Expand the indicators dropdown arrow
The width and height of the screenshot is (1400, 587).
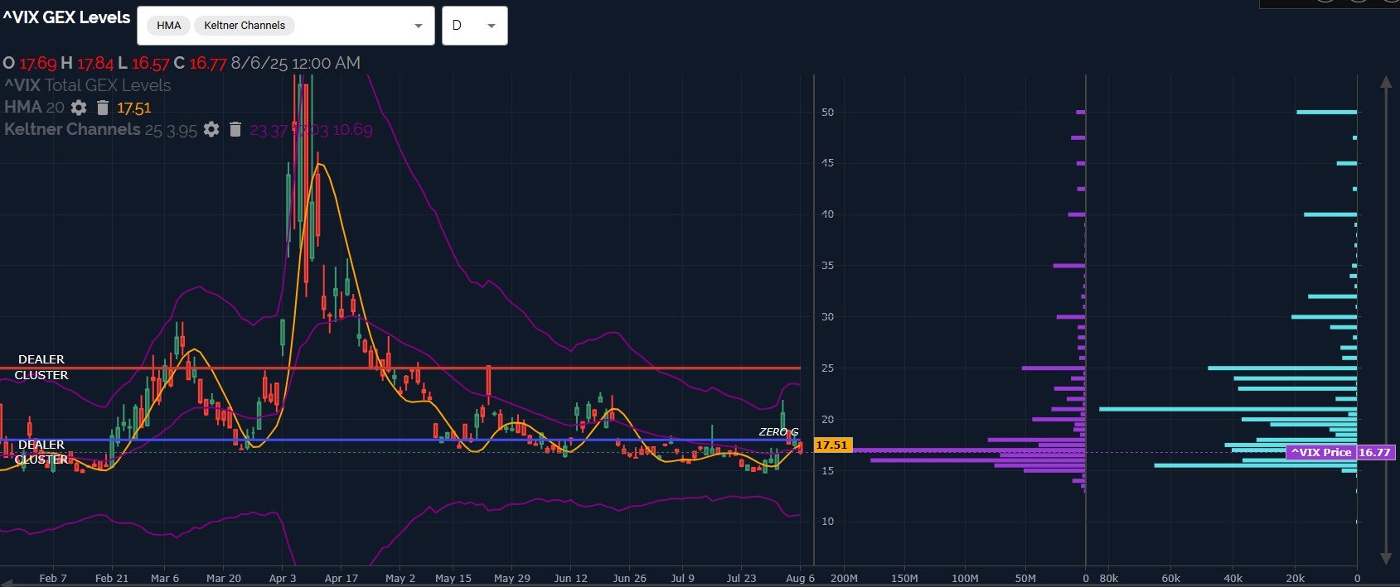click(418, 26)
